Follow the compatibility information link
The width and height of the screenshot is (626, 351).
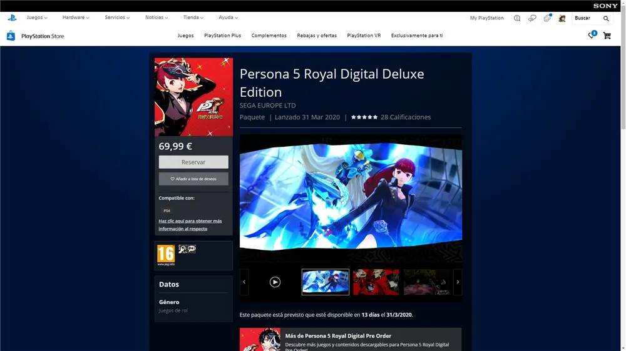[x=190, y=225]
